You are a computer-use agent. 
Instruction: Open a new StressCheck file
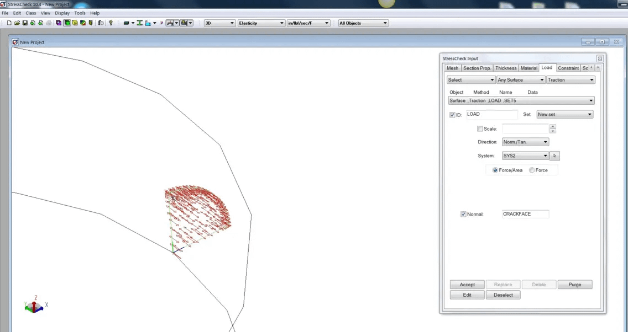pyautogui.click(x=9, y=23)
